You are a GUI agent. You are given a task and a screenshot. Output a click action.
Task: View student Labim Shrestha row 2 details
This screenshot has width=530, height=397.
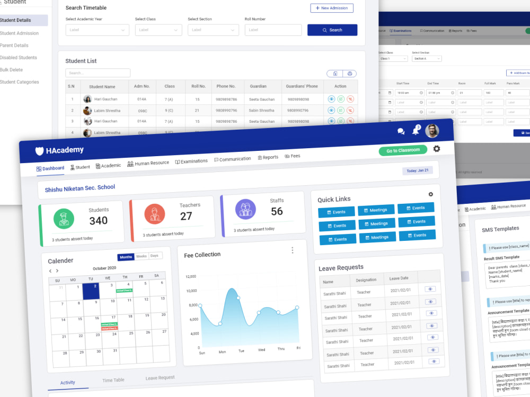tap(331, 110)
